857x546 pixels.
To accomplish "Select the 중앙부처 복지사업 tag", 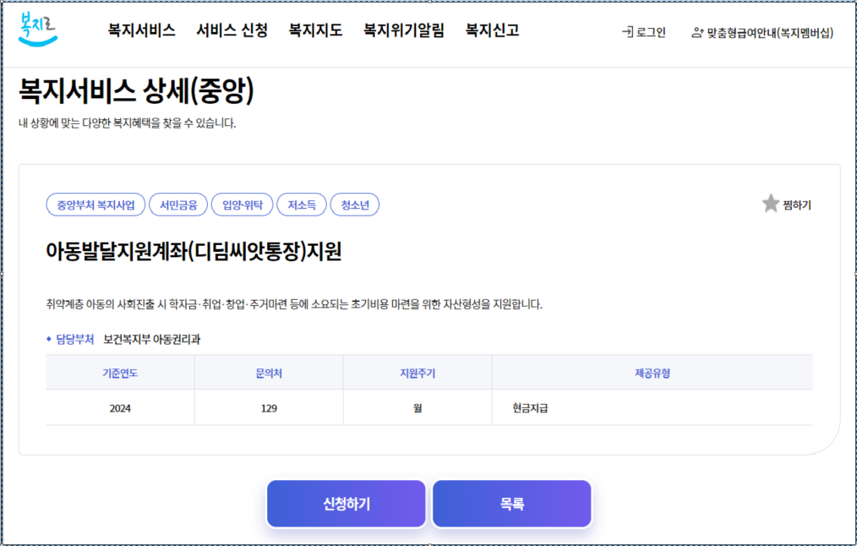I will [96, 205].
